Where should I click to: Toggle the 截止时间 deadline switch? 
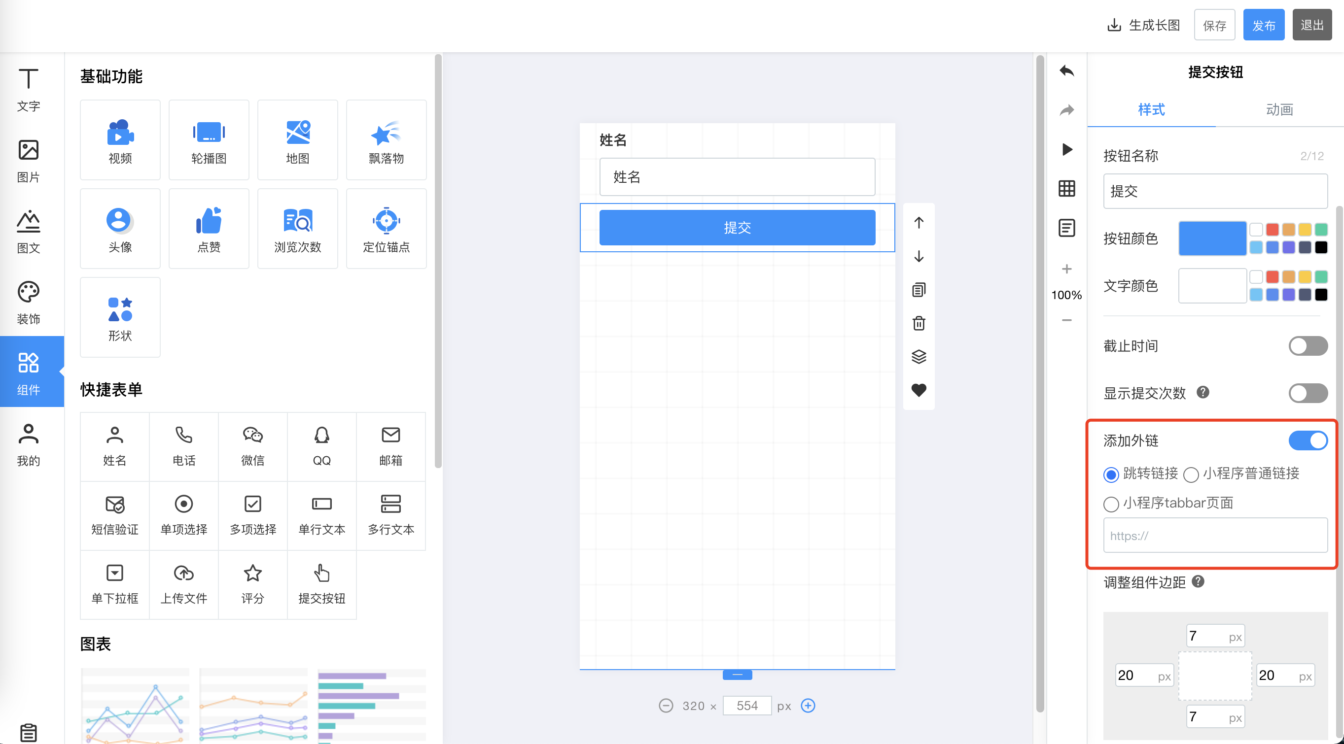[1308, 346]
